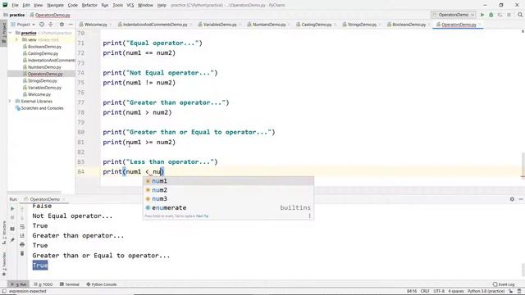The height and width of the screenshot is (295, 525).
Task: Start debugging with the bug icon
Action: 491,15
